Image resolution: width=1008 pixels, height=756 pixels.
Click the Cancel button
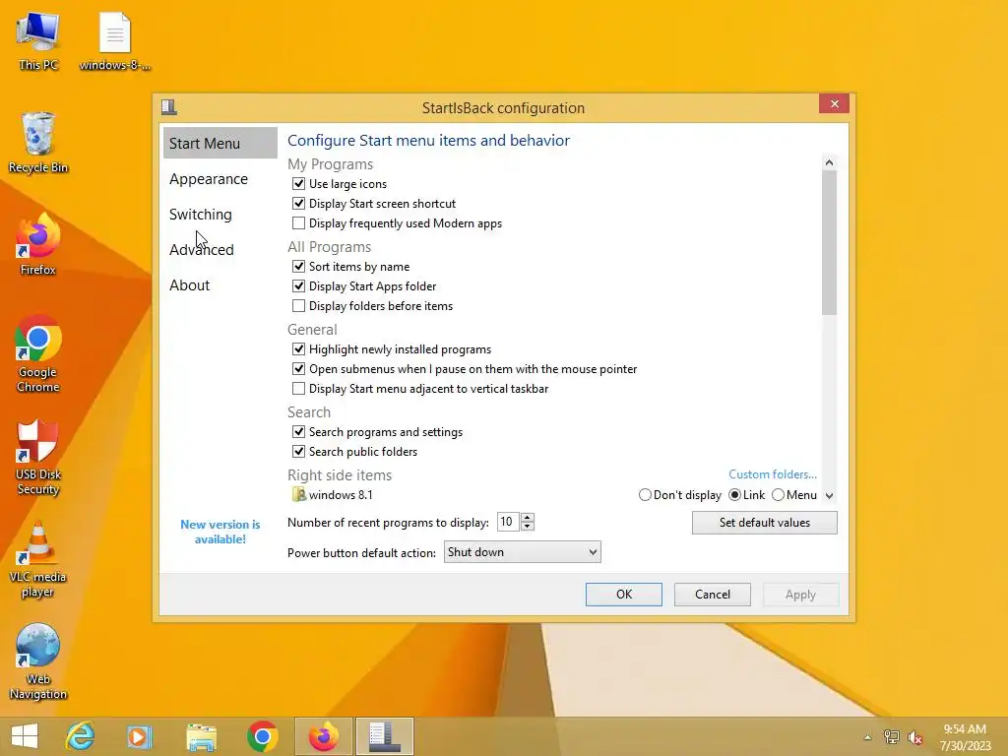point(713,594)
